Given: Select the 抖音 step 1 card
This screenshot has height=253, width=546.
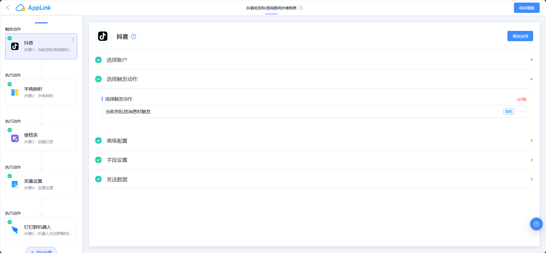Looking at the screenshot, I should coord(41,46).
